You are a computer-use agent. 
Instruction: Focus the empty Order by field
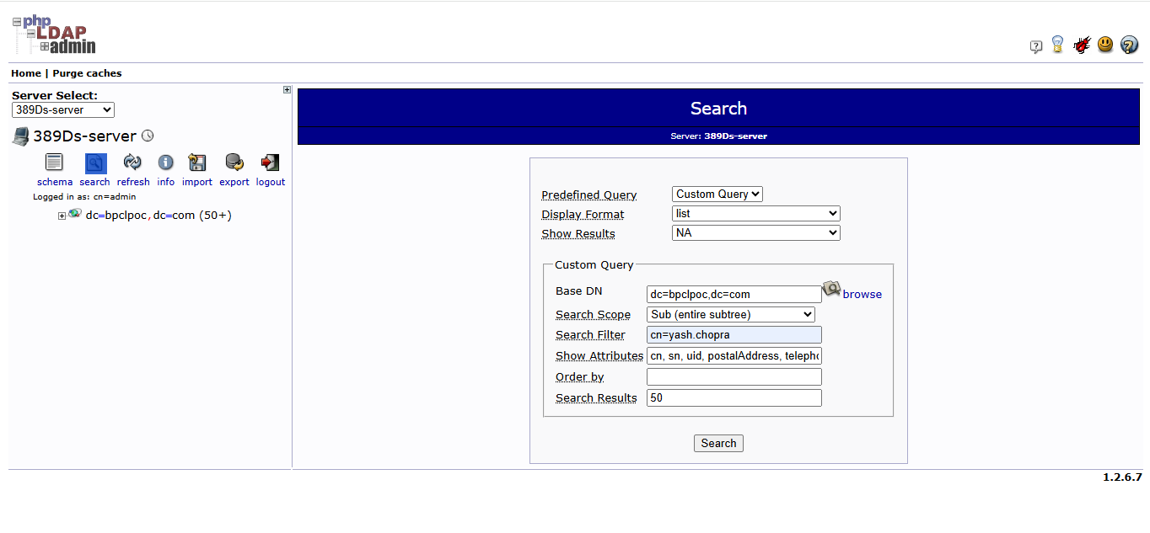[734, 376]
